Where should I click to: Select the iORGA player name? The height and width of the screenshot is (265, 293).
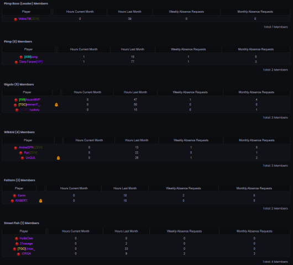[x=27, y=253]
